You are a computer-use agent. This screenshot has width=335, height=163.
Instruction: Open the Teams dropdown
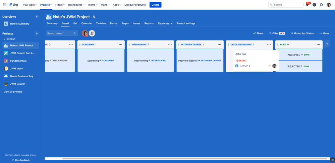[93, 5]
